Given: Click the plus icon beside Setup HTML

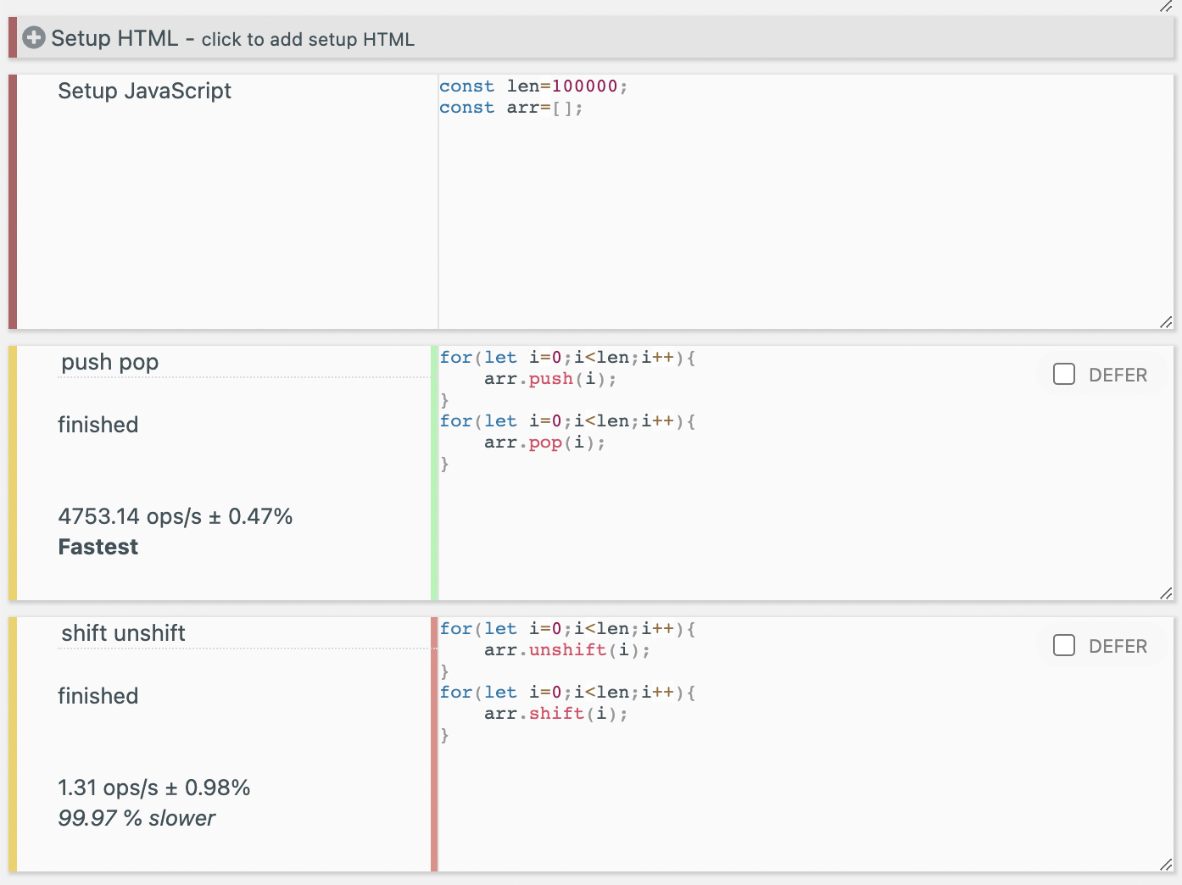Looking at the screenshot, I should (x=34, y=38).
